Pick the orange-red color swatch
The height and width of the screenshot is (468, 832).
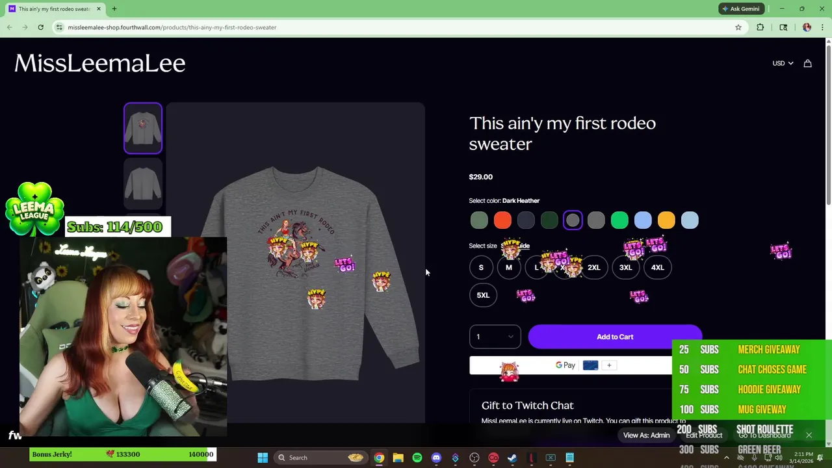502,220
